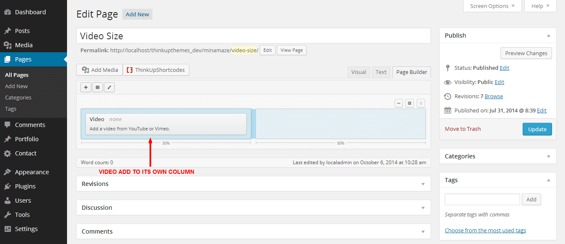565x244 pixels.
Task: Expand the Categories panel
Action: tap(549, 156)
